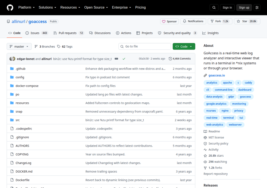Expand the Platform menu
This screenshot has width=267, height=188.
(x=26, y=7)
